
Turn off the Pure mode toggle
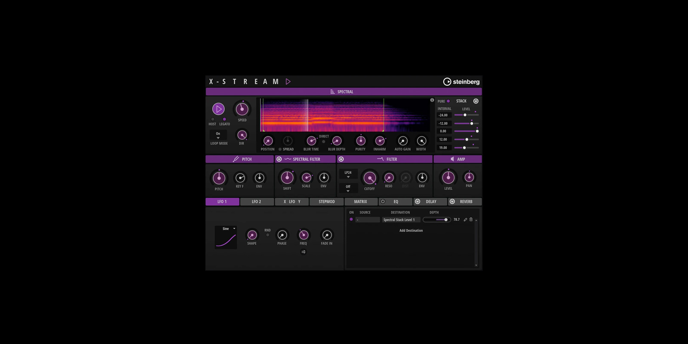coord(448,101)
